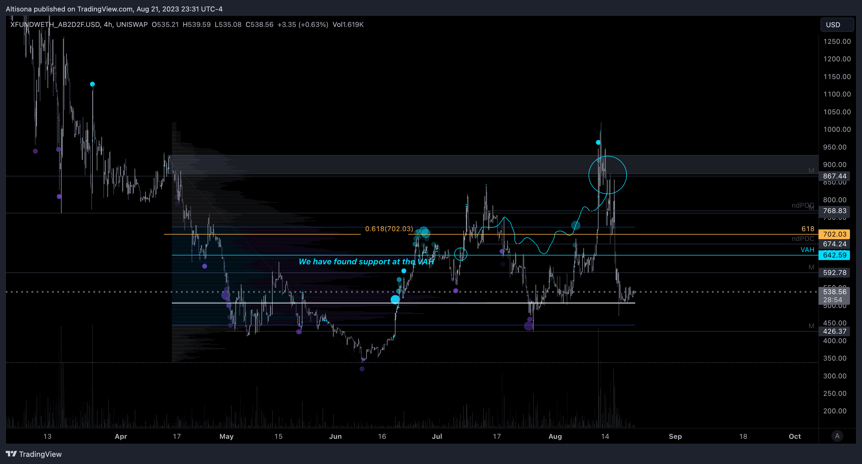
Task: Click '16' after Jun on time axis
Action: pos(382,436)
